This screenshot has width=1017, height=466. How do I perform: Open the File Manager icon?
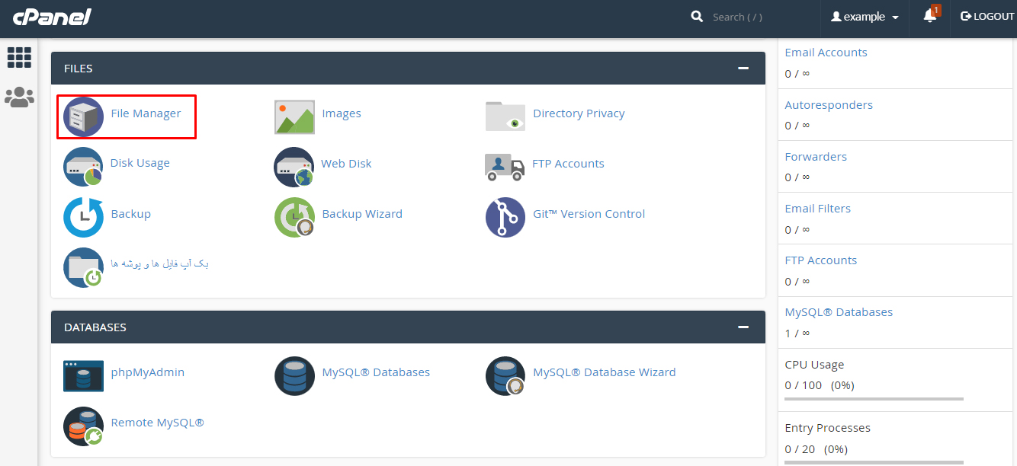pyautogui.click(x=83, y=116)
